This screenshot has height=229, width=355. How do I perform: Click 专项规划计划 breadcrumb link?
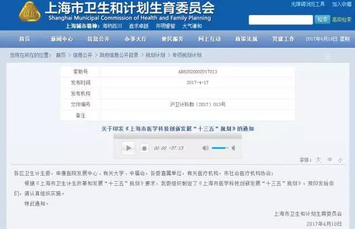(x=187, y=55)
